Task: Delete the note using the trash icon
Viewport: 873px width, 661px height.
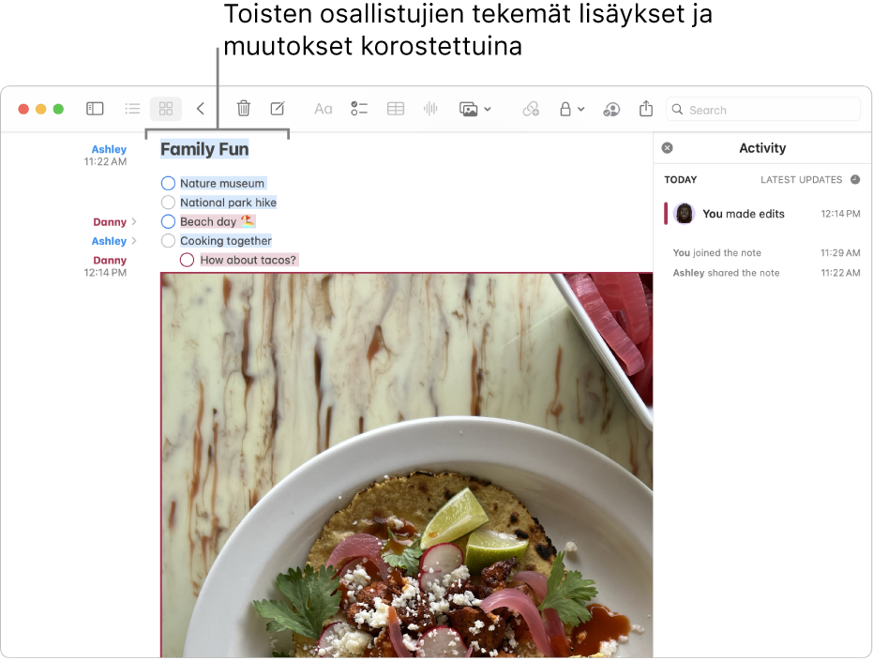Action: (x=243, y=109)
